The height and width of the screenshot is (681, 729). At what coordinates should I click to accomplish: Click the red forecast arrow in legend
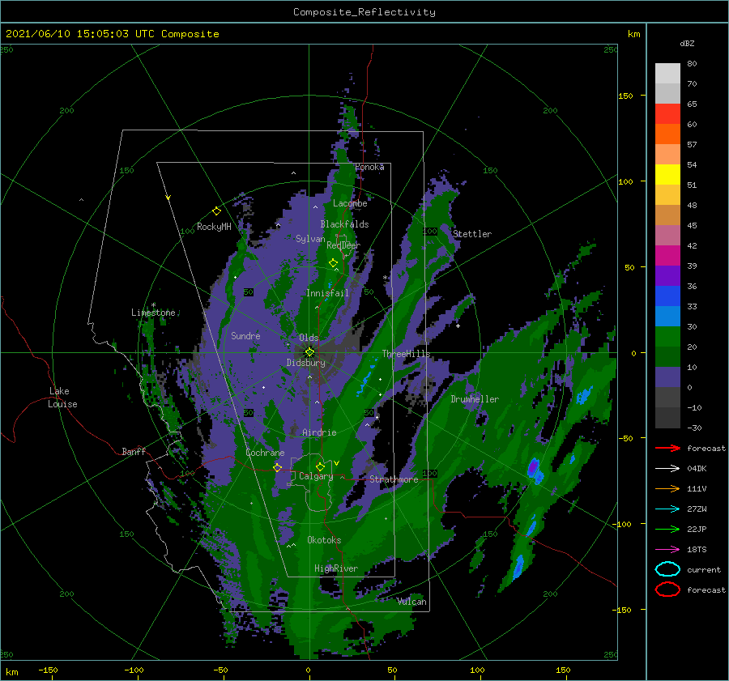pos(667,448)
